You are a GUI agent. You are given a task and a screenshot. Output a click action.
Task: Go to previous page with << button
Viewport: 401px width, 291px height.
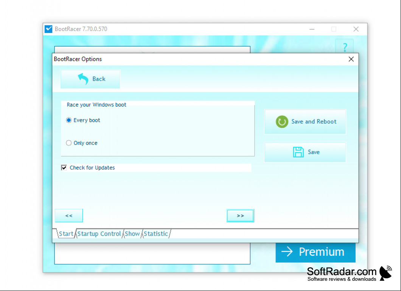(x=69, y=216)
